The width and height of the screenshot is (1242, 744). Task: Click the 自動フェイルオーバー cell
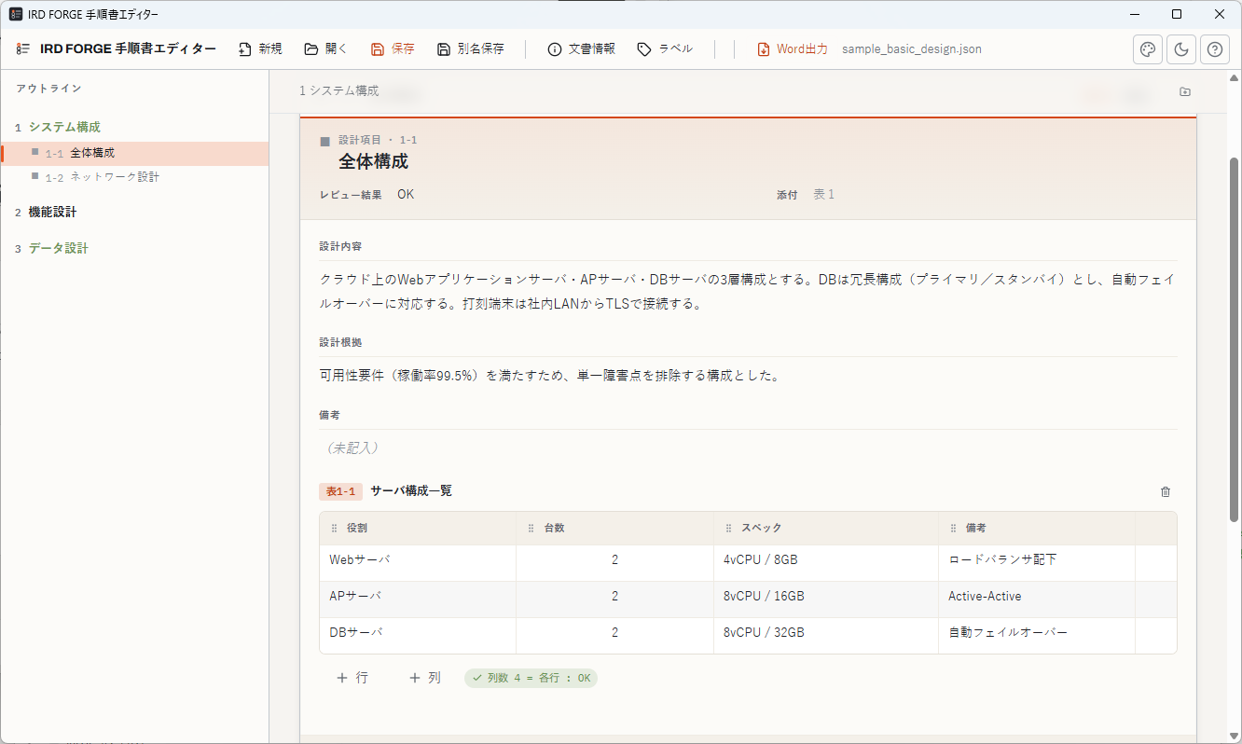(x=1037, y=635)
